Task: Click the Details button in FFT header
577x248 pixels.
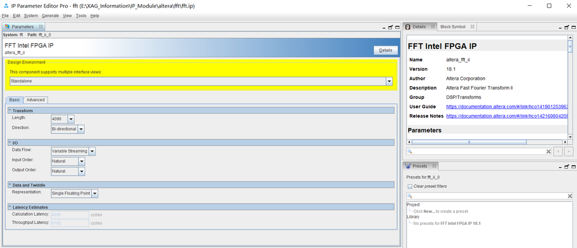Action: (386, 51)
